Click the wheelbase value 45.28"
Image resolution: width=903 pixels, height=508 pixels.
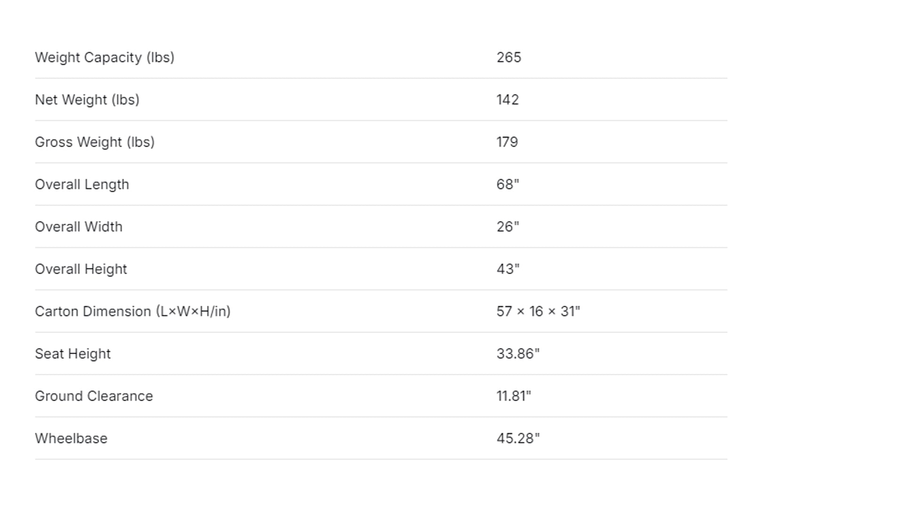[518, 438]
